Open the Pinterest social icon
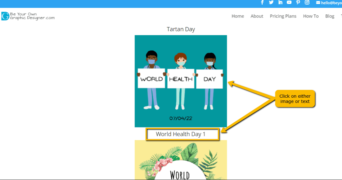The height and width of the screenshot is (180, 342). pos(298,2)
